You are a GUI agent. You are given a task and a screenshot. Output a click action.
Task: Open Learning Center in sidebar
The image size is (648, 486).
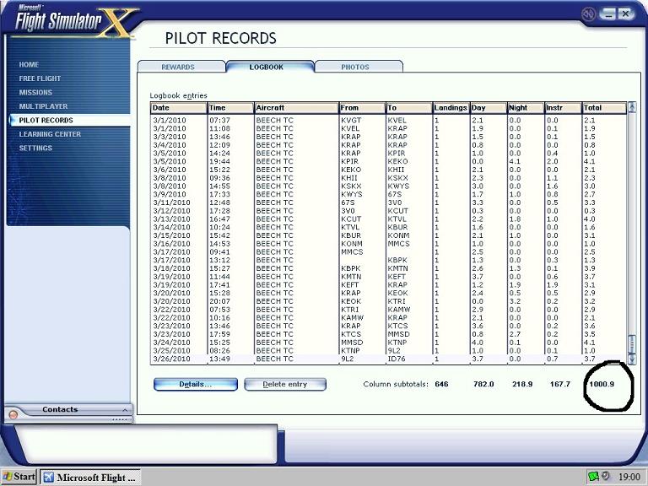pos(50,134)
